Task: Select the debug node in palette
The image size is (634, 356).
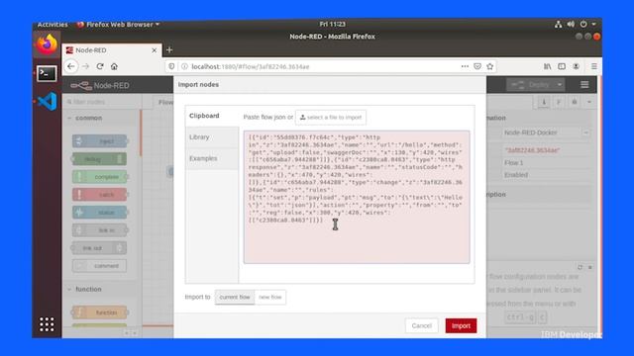Action: pyautogui.click(x=99, y=159)
